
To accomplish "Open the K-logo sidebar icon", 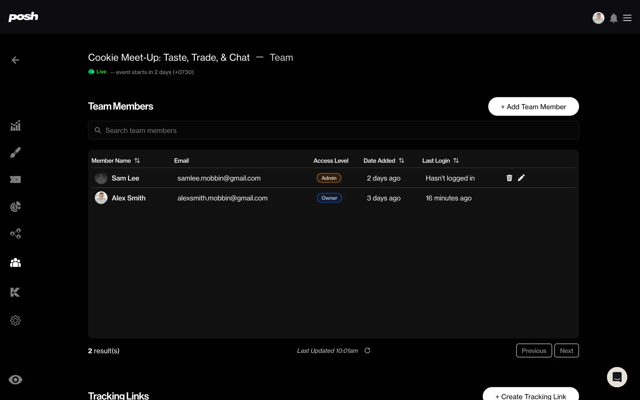I will (x=15, y=292).
